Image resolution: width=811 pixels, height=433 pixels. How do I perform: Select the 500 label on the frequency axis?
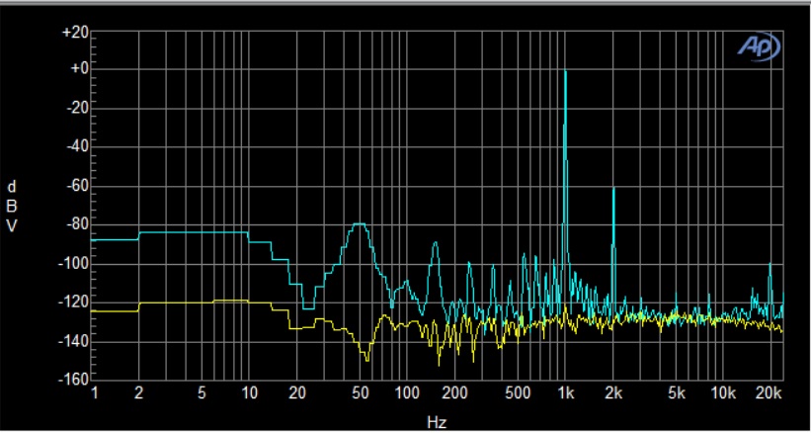pos(519,393)
